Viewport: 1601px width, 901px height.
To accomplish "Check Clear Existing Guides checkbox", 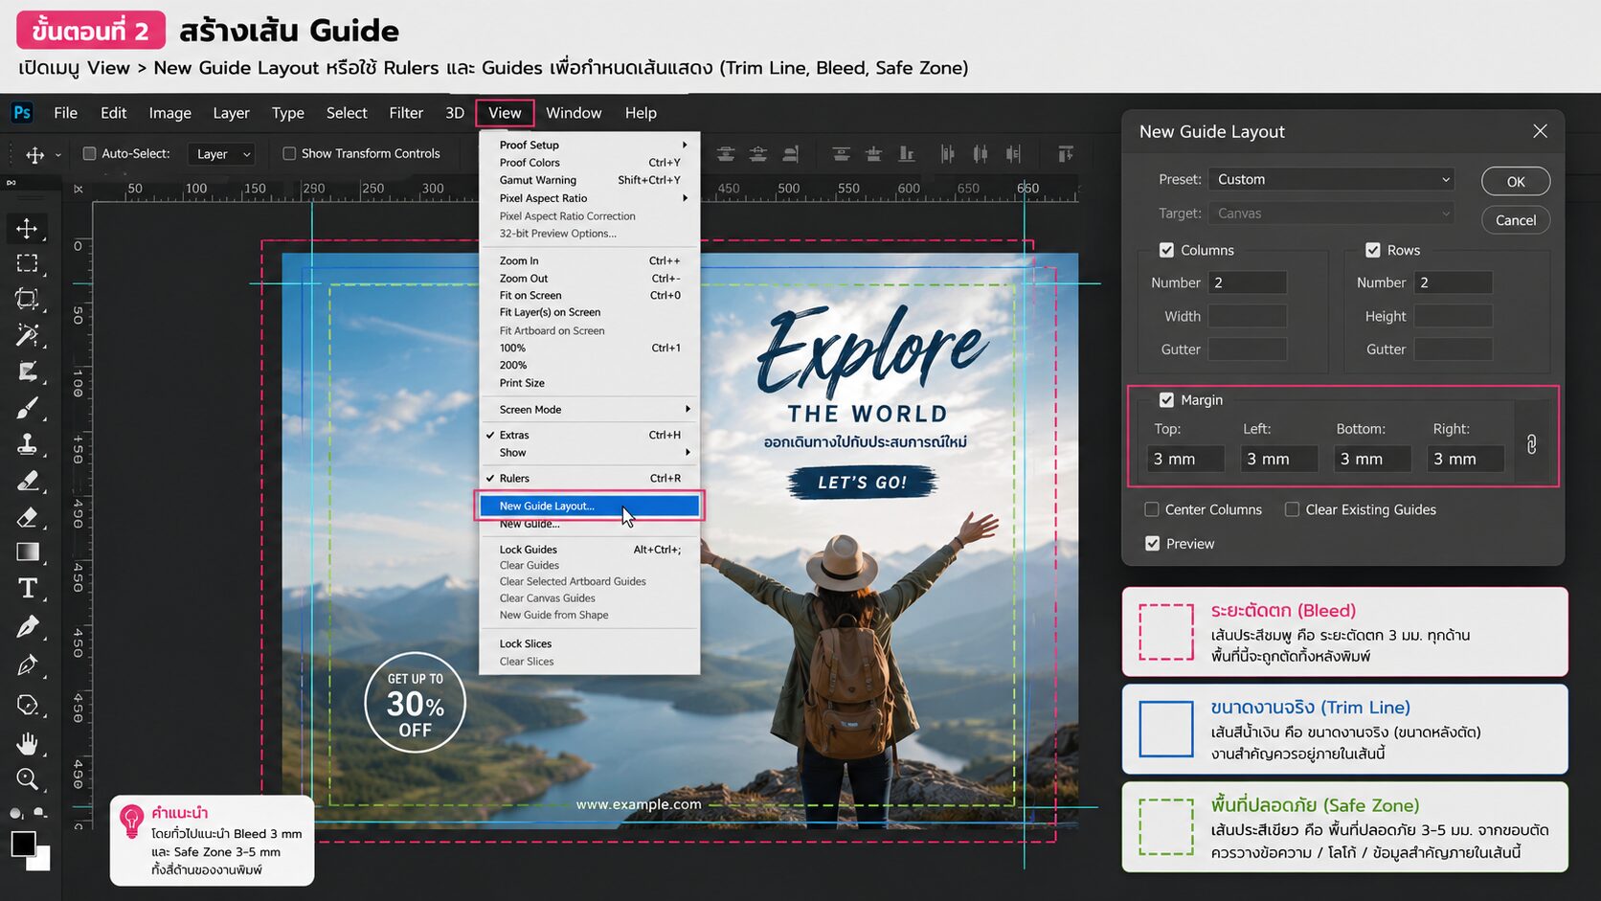I will tap(1292, 509).
